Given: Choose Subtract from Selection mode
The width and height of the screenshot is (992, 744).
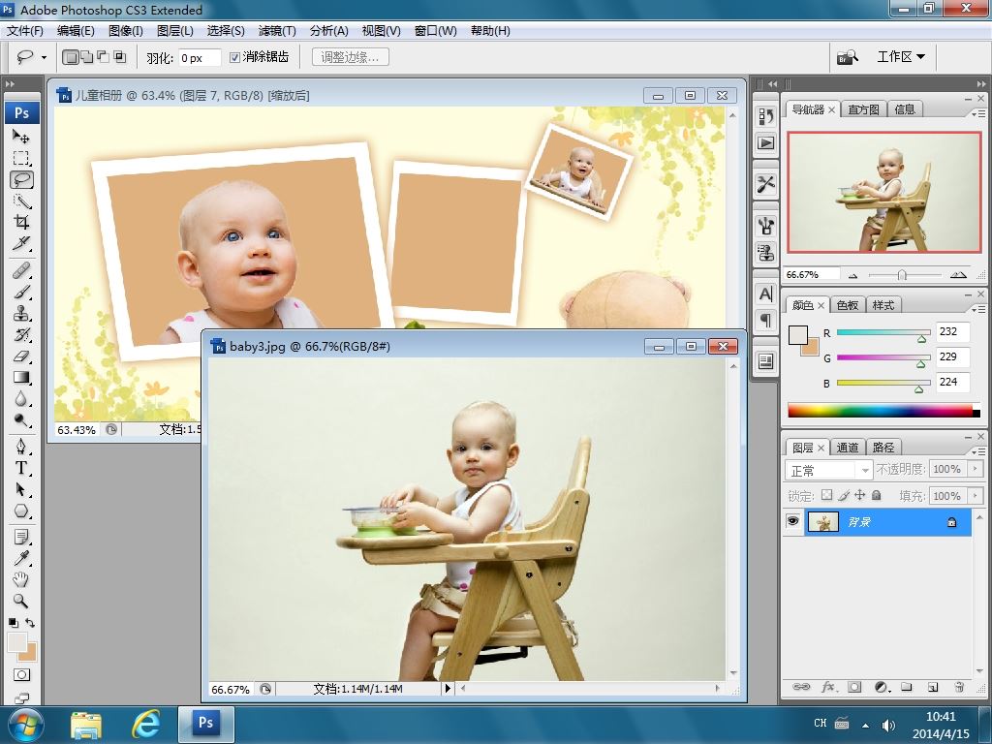Looking at the screenshot, I should [103, 57].
